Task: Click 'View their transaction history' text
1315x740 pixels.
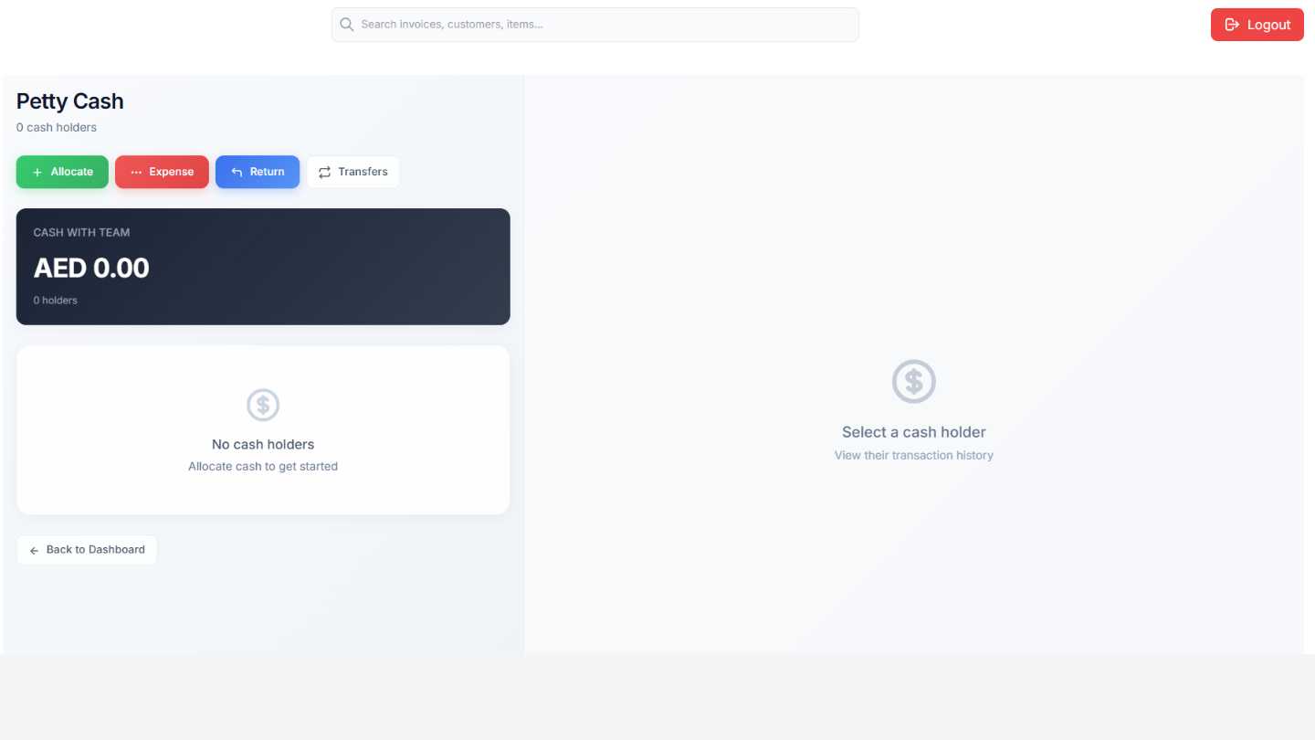Action: pyautogui.click(x=913, y=455)
